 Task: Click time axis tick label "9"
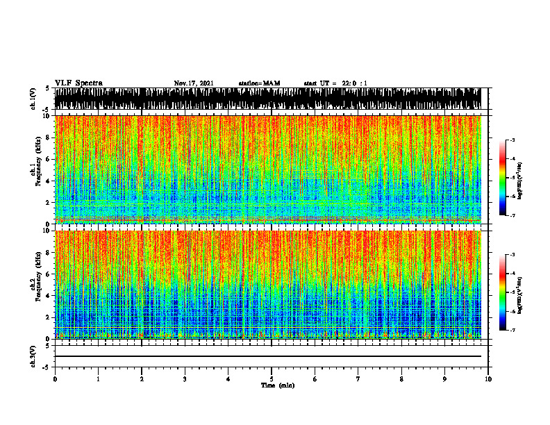point(444,379)
